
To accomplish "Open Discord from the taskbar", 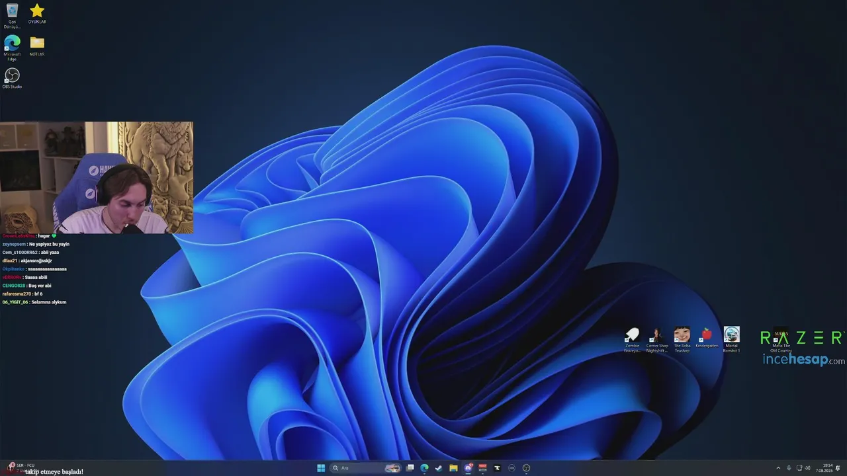I will pos(468,468).
